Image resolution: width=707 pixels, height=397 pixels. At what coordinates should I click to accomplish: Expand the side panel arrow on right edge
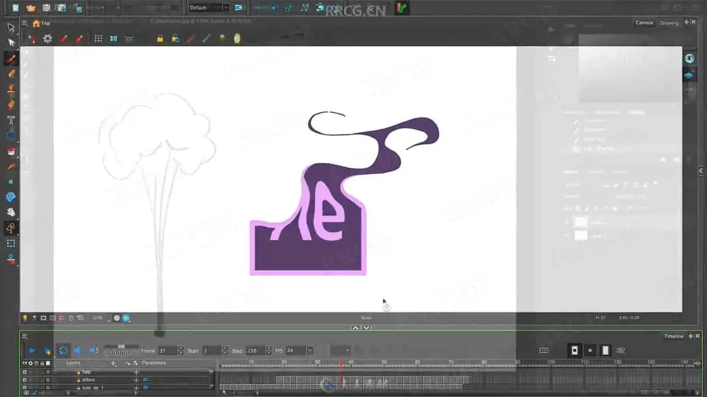coord(701,171)
